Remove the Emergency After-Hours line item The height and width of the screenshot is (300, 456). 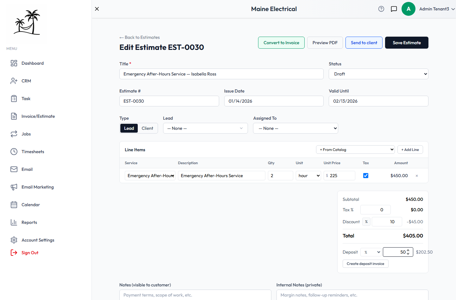(x=417, y=176)
